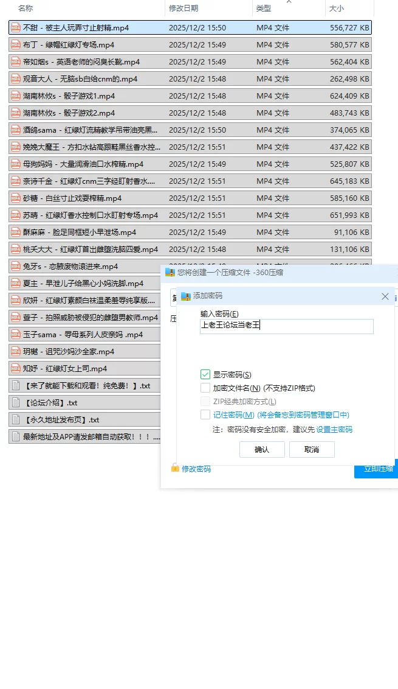Sort files by the 名称 column header
The height and width of the screenshot is (689, 398).
[x=26, y=9]
